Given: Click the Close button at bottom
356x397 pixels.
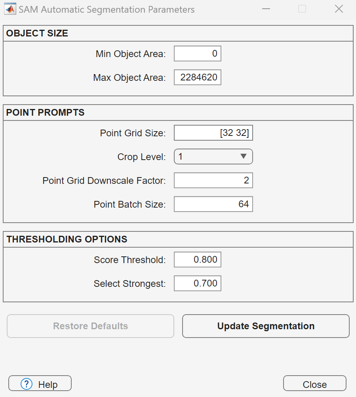Looking at the screenshot, I should click(314, 384).
